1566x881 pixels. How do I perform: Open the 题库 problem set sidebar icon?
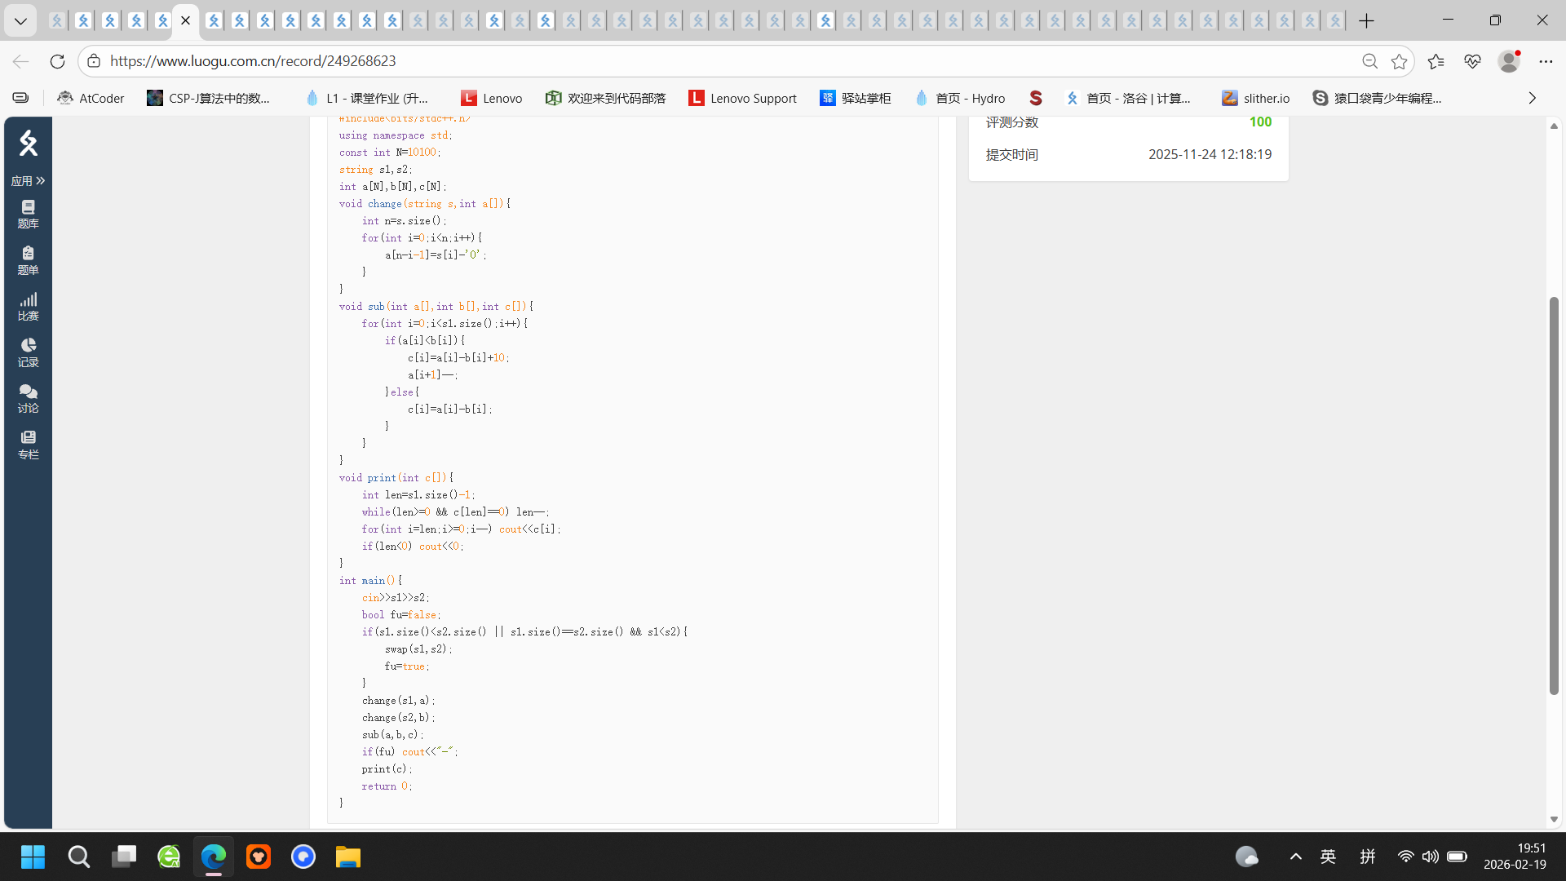click(28, 214)
